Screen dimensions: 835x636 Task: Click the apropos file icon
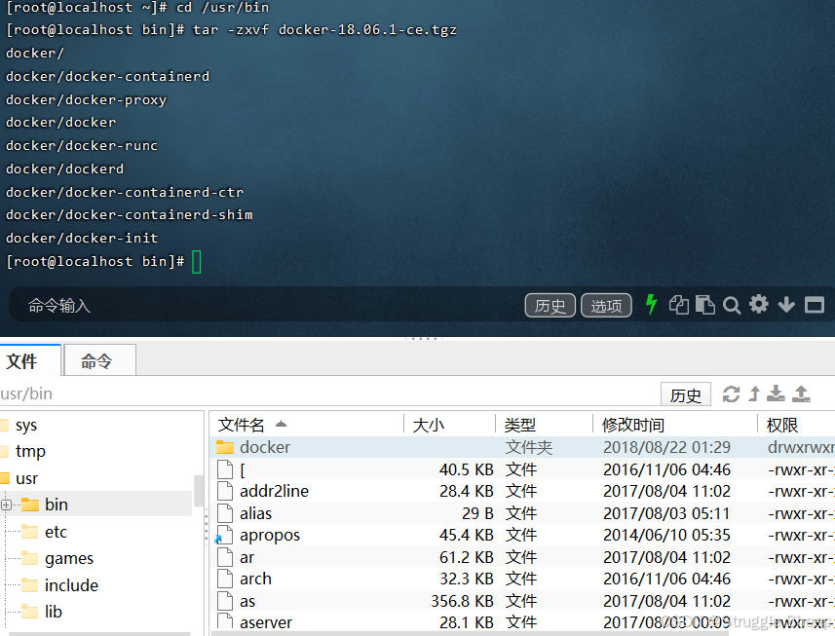point(225,535)
